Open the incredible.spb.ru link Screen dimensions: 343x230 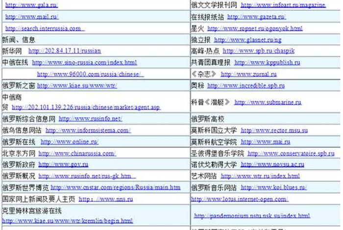tap(246, 86)
